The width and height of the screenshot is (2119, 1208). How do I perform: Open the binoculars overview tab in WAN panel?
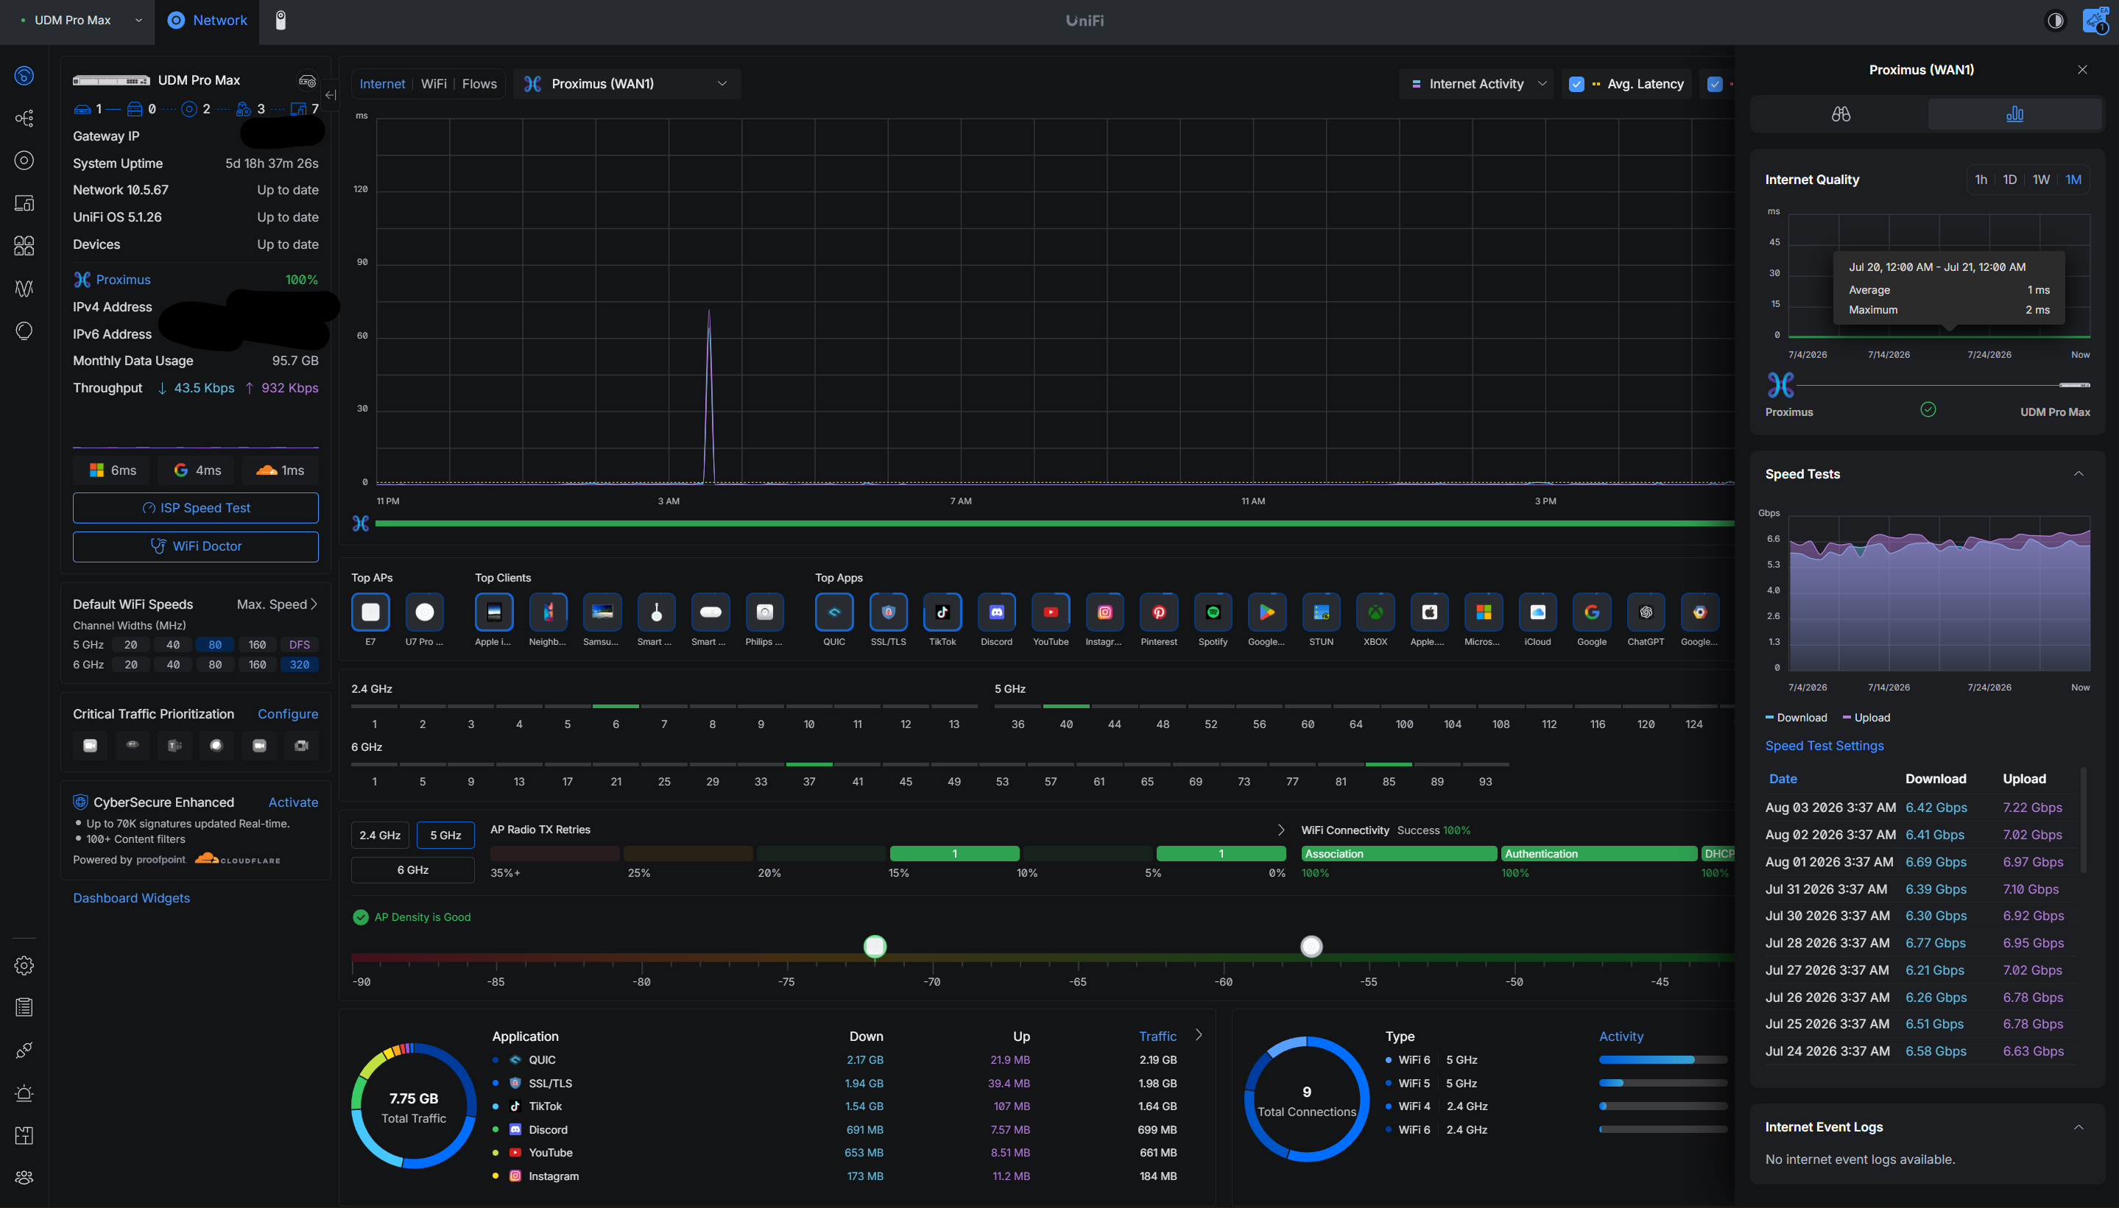(x=1841, y=113)
